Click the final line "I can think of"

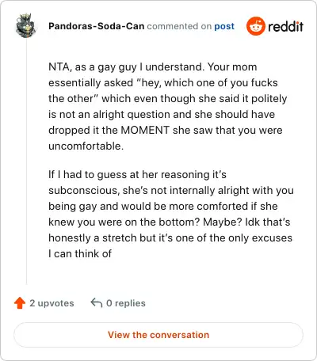[80, 253]
